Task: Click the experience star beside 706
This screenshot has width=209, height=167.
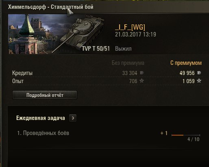Action: (x=142, y=81)
